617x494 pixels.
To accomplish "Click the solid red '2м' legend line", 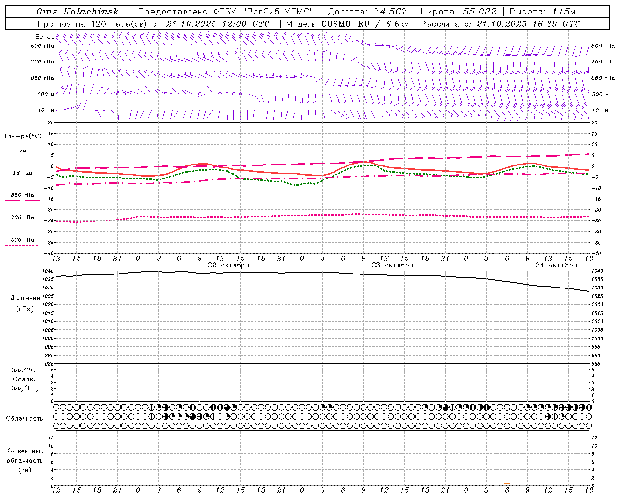I will point(22,156).
